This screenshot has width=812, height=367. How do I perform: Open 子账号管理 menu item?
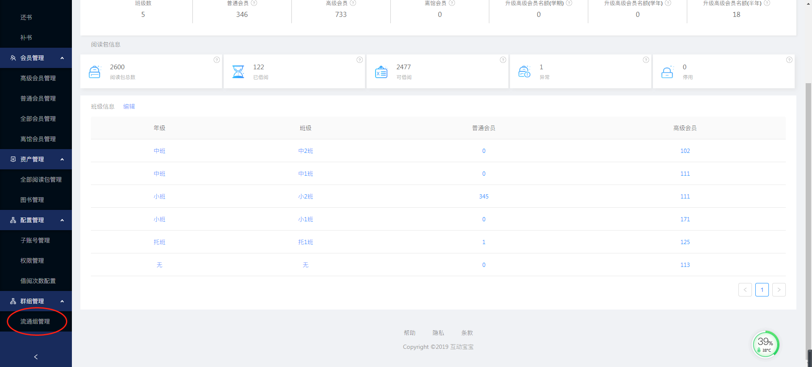pyautogui.click(x=36, y=240)
